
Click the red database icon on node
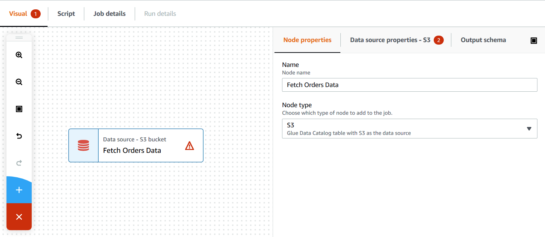click(84, 145)
